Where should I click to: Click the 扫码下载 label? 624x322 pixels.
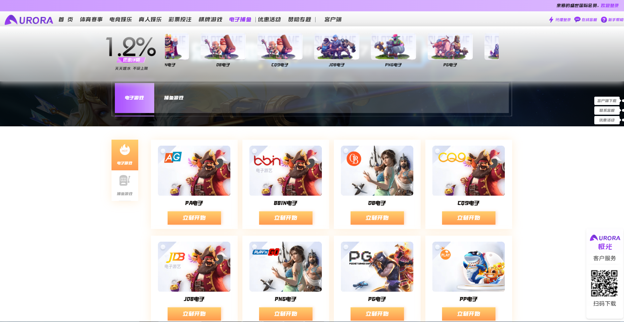(605, 304)
